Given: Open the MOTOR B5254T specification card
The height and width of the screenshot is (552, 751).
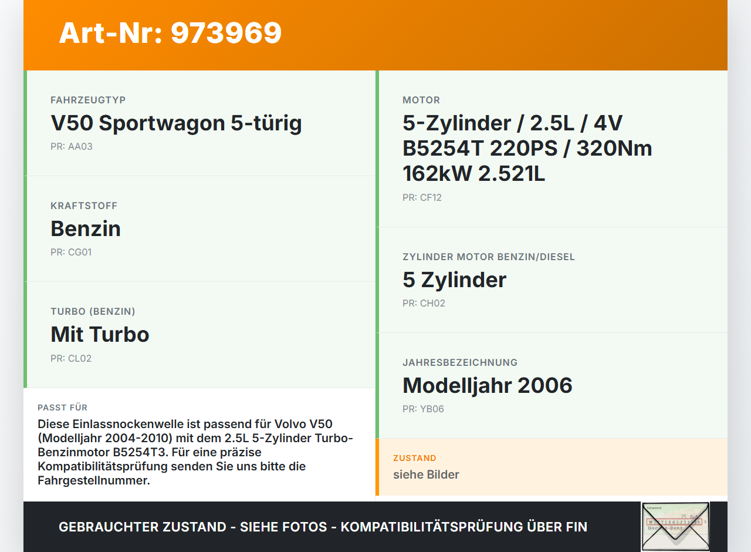Looking at the screenshot, I should [x=526, y=148].
